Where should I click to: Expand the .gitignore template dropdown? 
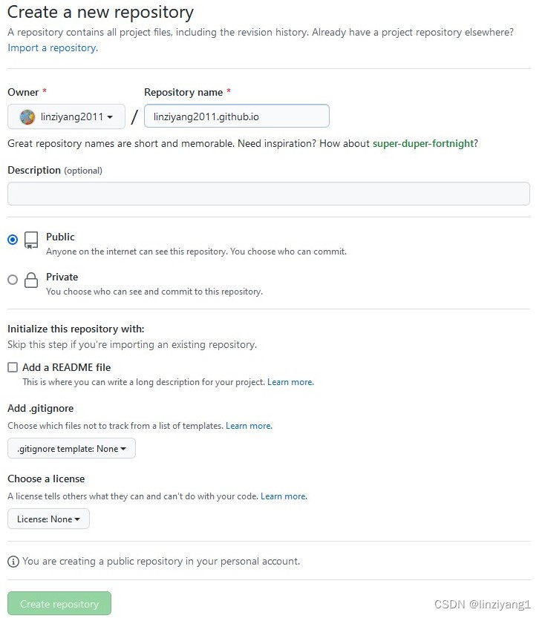tap(71, 449)
